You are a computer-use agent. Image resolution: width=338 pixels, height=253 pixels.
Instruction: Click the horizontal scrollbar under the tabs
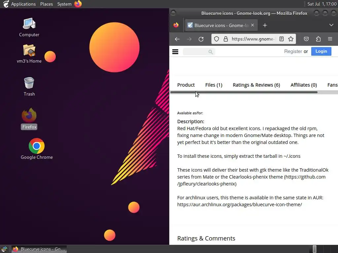[x=244, y=92]
